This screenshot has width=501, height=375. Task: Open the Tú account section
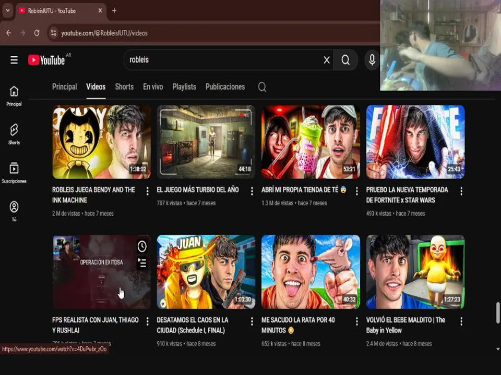(x=14, y=211)
